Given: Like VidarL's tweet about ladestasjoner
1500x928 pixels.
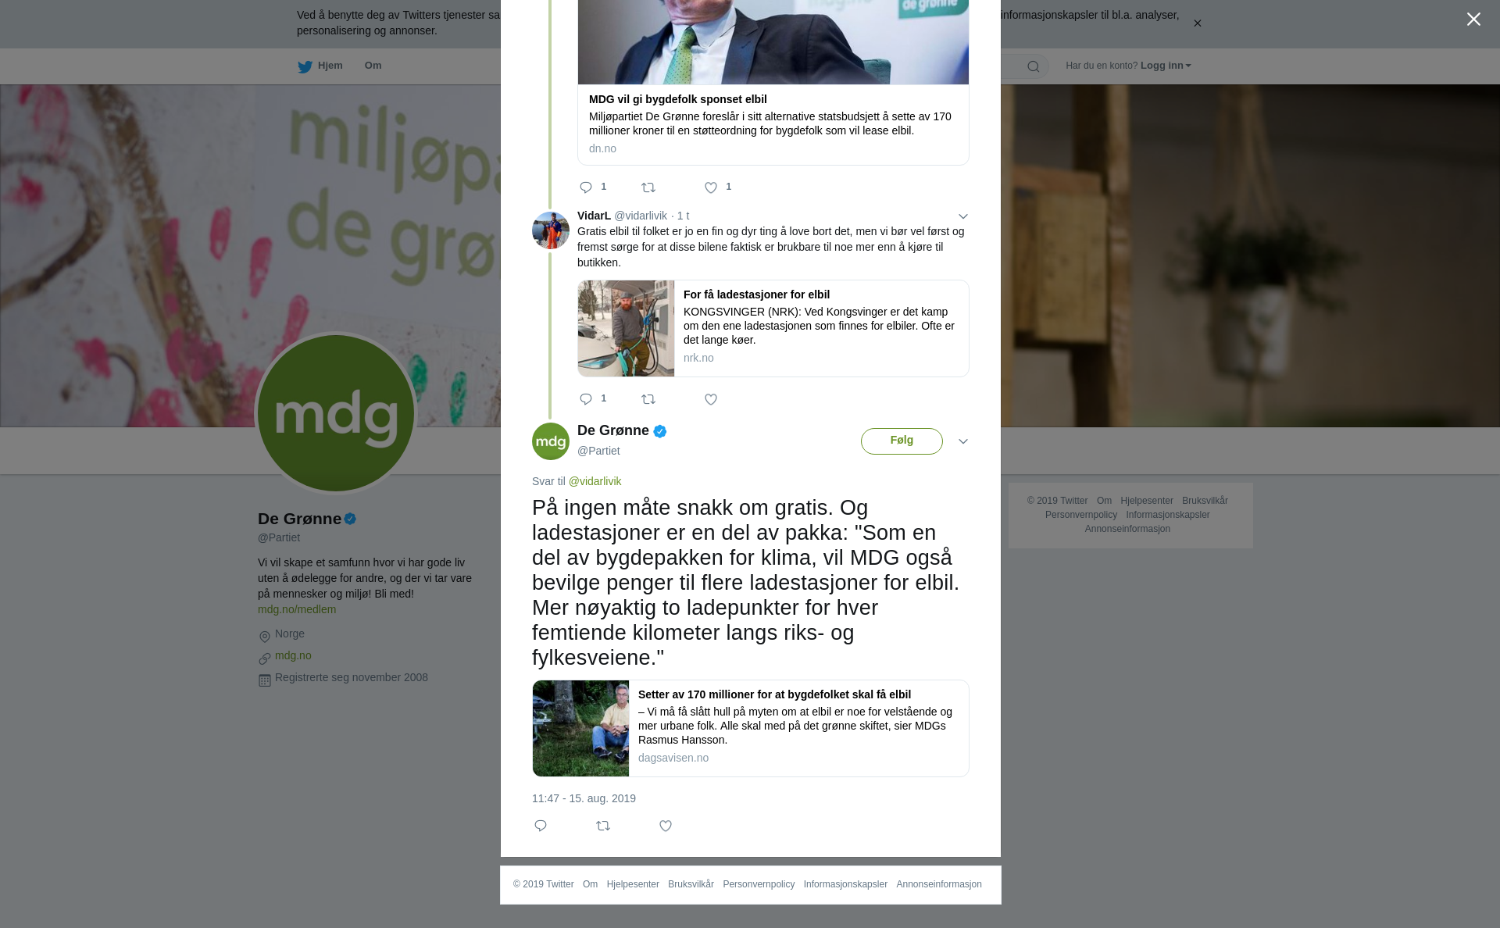Looking at the screenshot, I should [711, 399].
